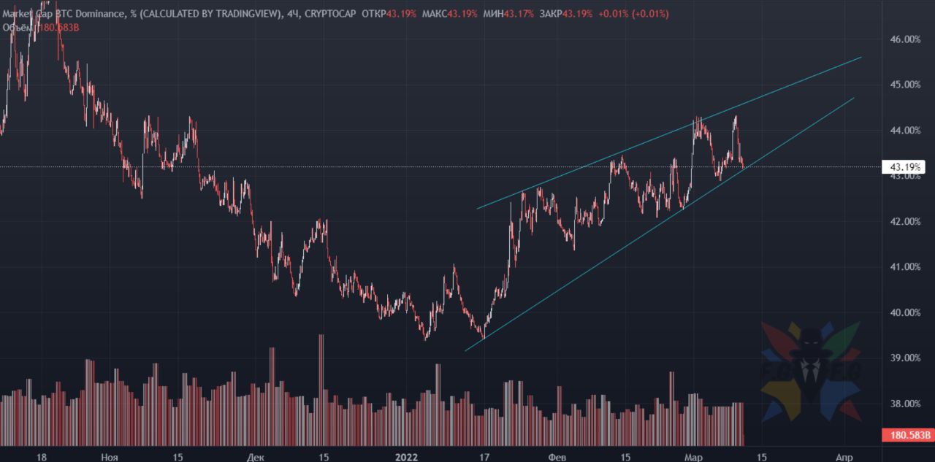Screen dimensions: 935x462
Task: Click the МИН 43.17% low value
Action: click(x=508, y=15)
